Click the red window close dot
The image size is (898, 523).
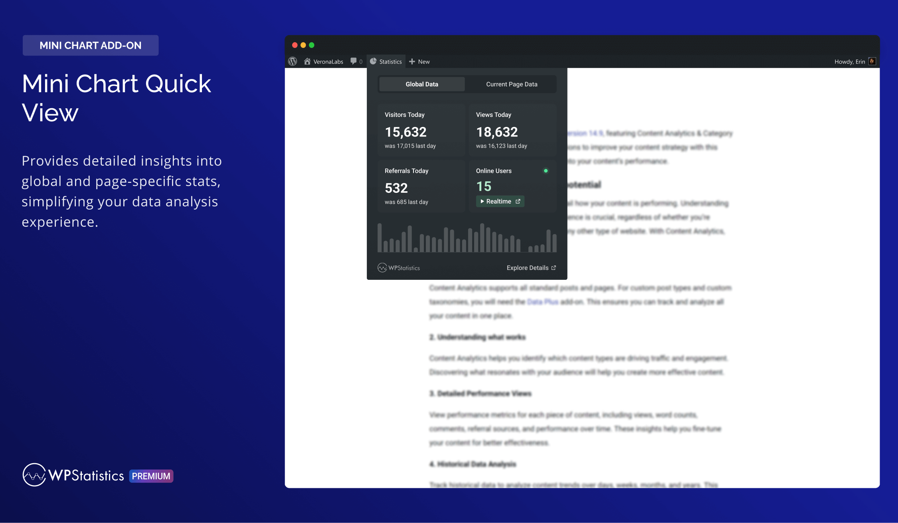pos(295,45)
